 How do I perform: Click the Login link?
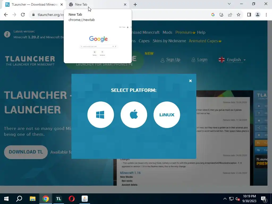(199, 60)
